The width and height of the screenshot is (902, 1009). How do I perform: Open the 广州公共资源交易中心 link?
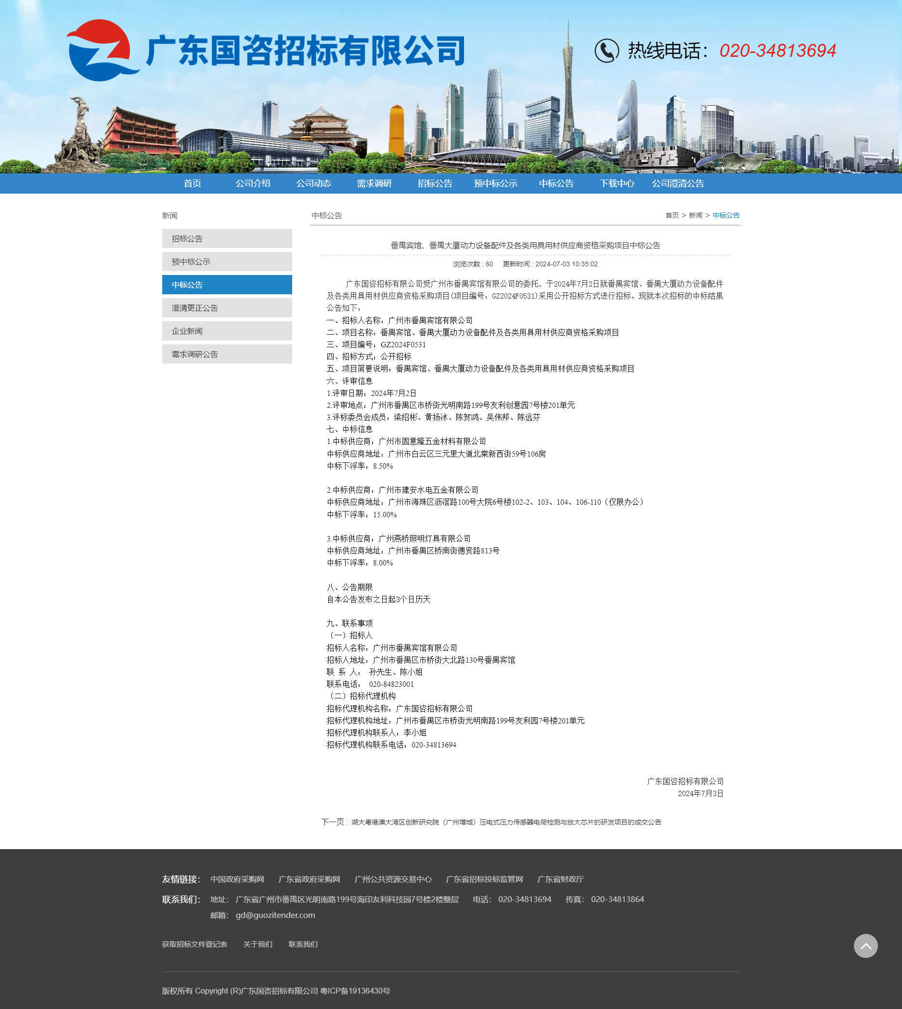(x=393, y=879)
